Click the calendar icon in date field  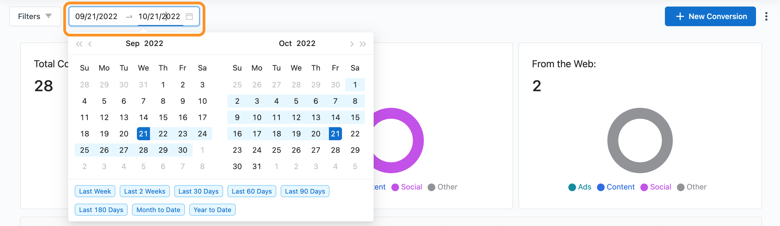[x=189, y=16]
